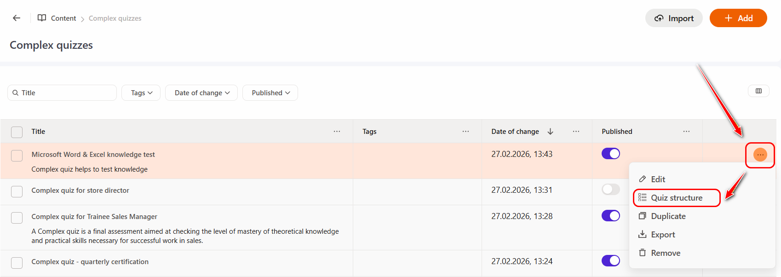Select Quiz structure from the context menu

point(676,198)
